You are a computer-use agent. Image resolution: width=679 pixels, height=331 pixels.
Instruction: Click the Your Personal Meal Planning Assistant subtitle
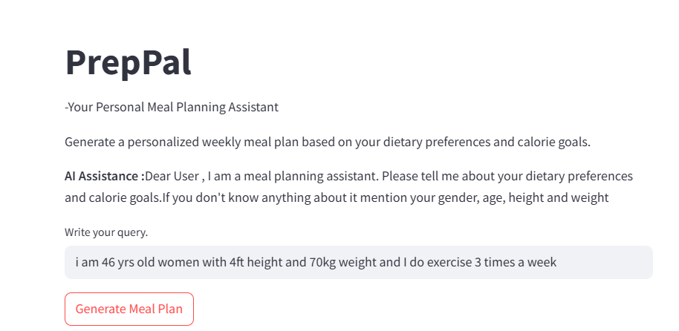point(172,107)
